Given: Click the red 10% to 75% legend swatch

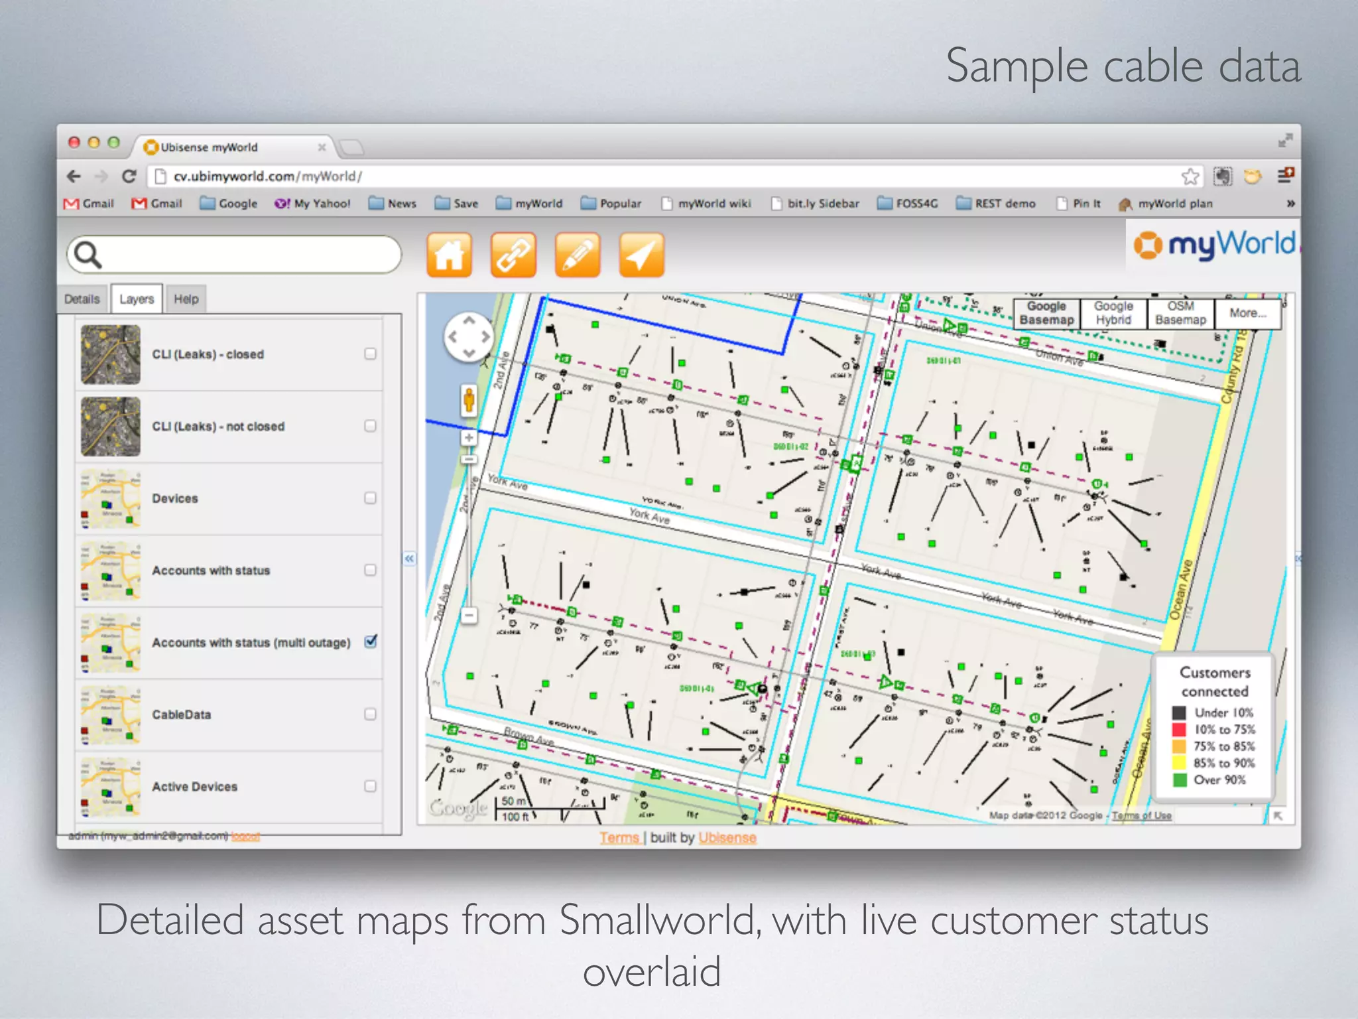Looking at the screenshot, I should [1179, 729].
